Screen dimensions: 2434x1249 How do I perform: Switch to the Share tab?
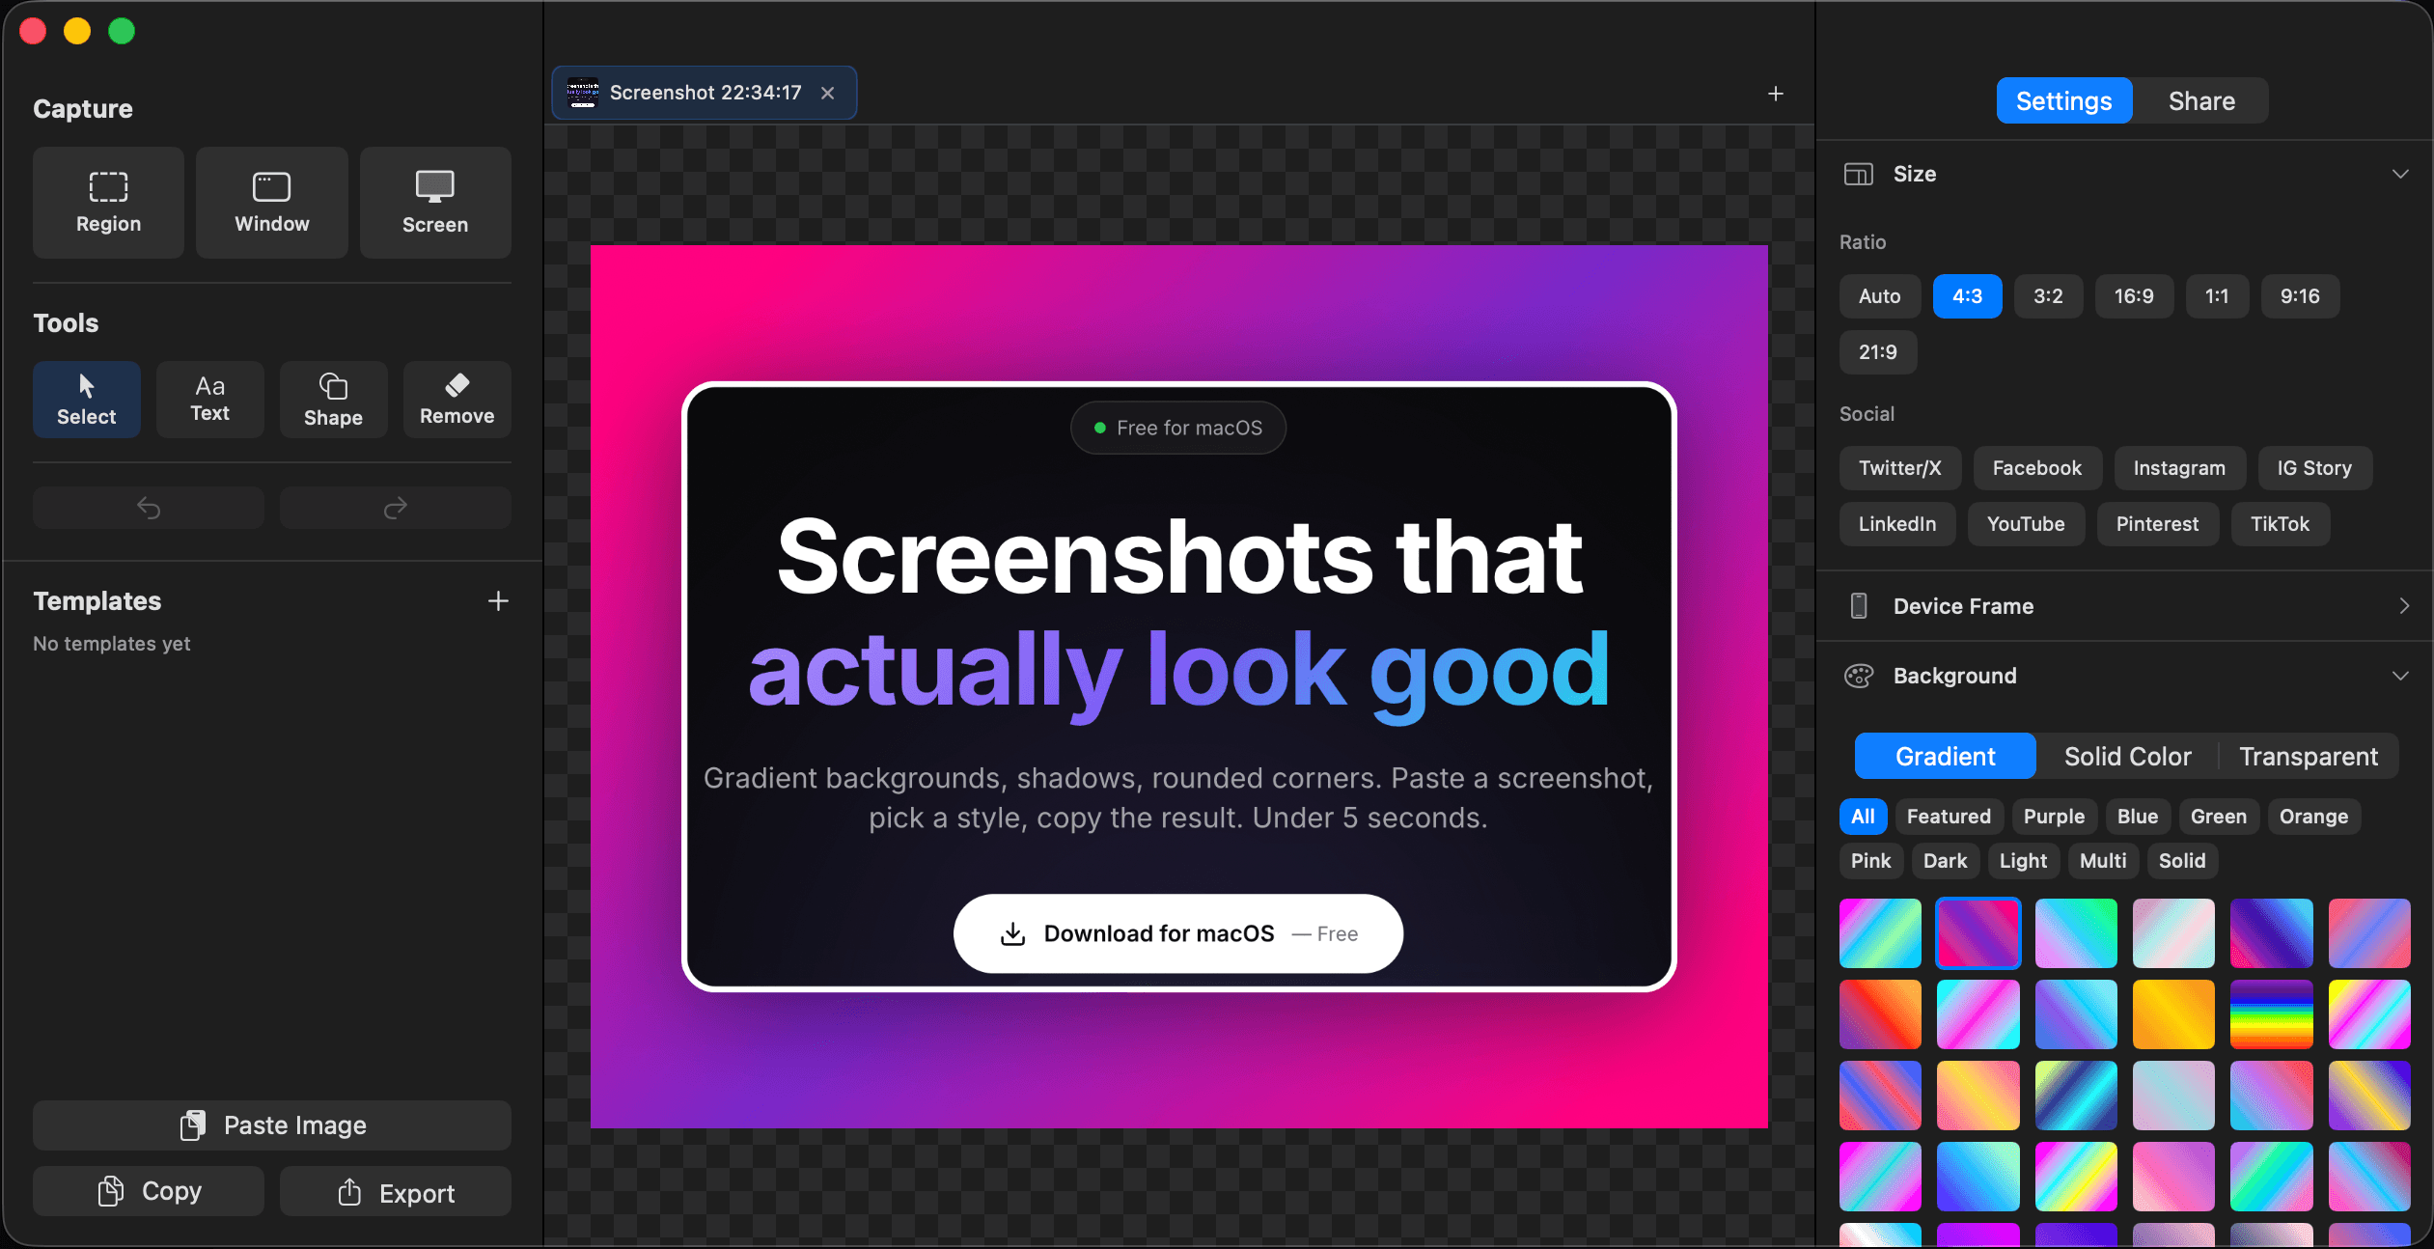click(2201, 100)
